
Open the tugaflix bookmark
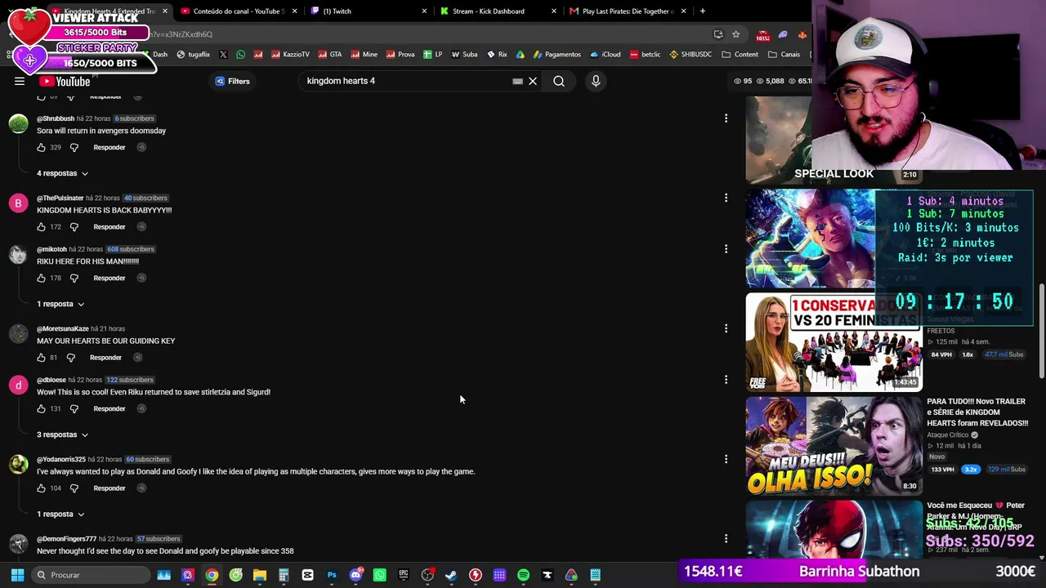click(x=193, y=55)
